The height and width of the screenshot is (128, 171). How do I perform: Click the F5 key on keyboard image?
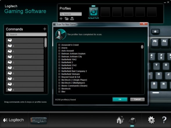click(x=155, y=42)
